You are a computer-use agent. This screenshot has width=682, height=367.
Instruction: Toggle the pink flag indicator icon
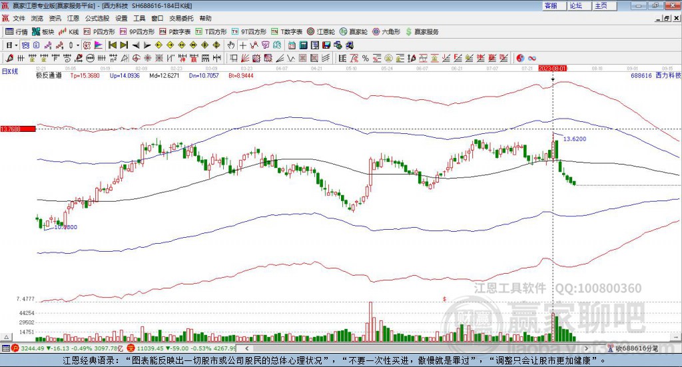point(99,45)
